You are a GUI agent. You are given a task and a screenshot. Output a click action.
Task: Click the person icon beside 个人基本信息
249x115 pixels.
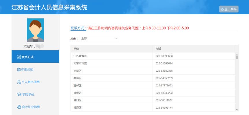19,82
